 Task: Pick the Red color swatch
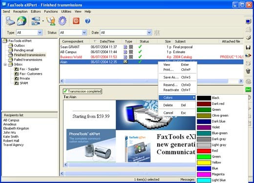204,151
